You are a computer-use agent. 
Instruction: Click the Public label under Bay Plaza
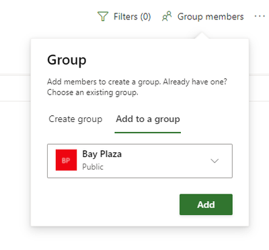[x=93, y=167]
